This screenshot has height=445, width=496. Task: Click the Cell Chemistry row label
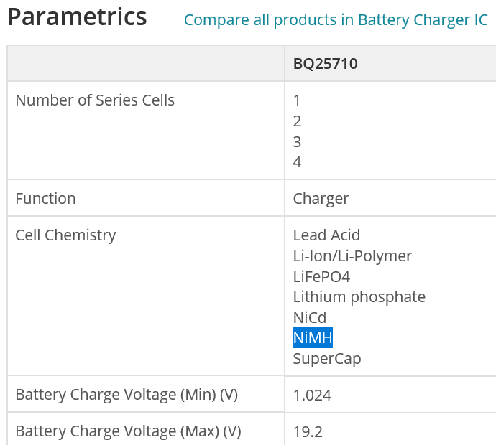click(x=65, y=235)
